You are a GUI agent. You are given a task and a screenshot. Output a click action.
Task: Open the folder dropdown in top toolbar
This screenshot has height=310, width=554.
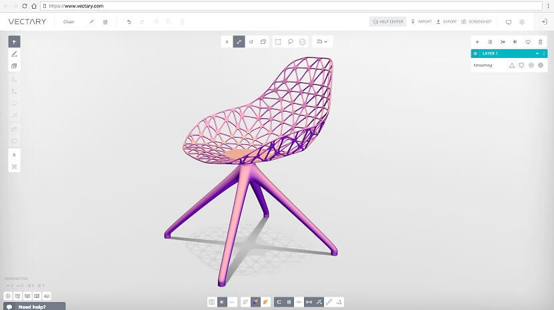pyautogui.click(x=322, y=42)
